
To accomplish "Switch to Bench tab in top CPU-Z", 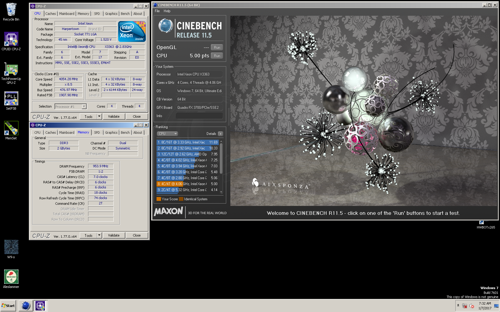I will (125, 14).
